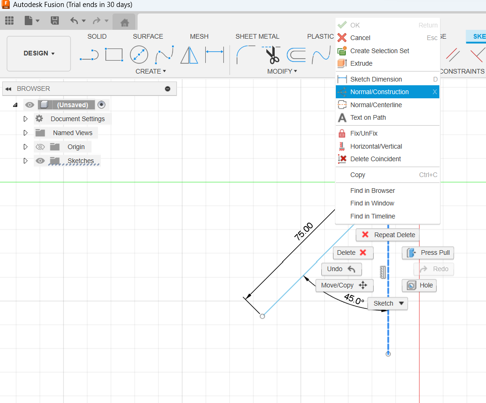
Task: Click the Document Settings gear icon
Action: tap(39, 118)
